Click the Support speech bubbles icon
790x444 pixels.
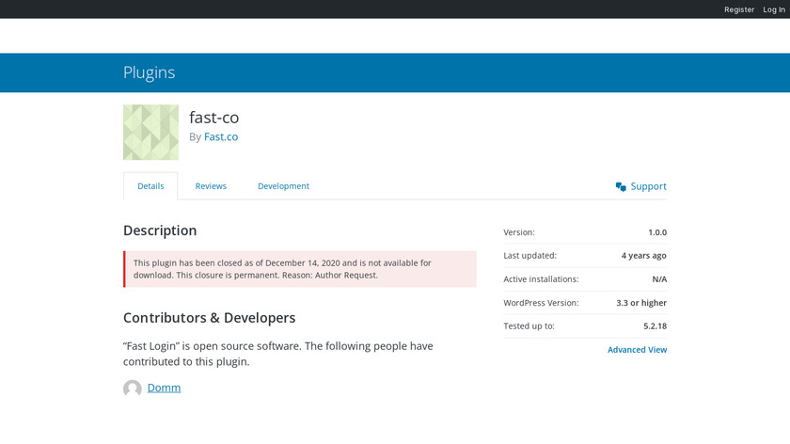coord(621,187)
